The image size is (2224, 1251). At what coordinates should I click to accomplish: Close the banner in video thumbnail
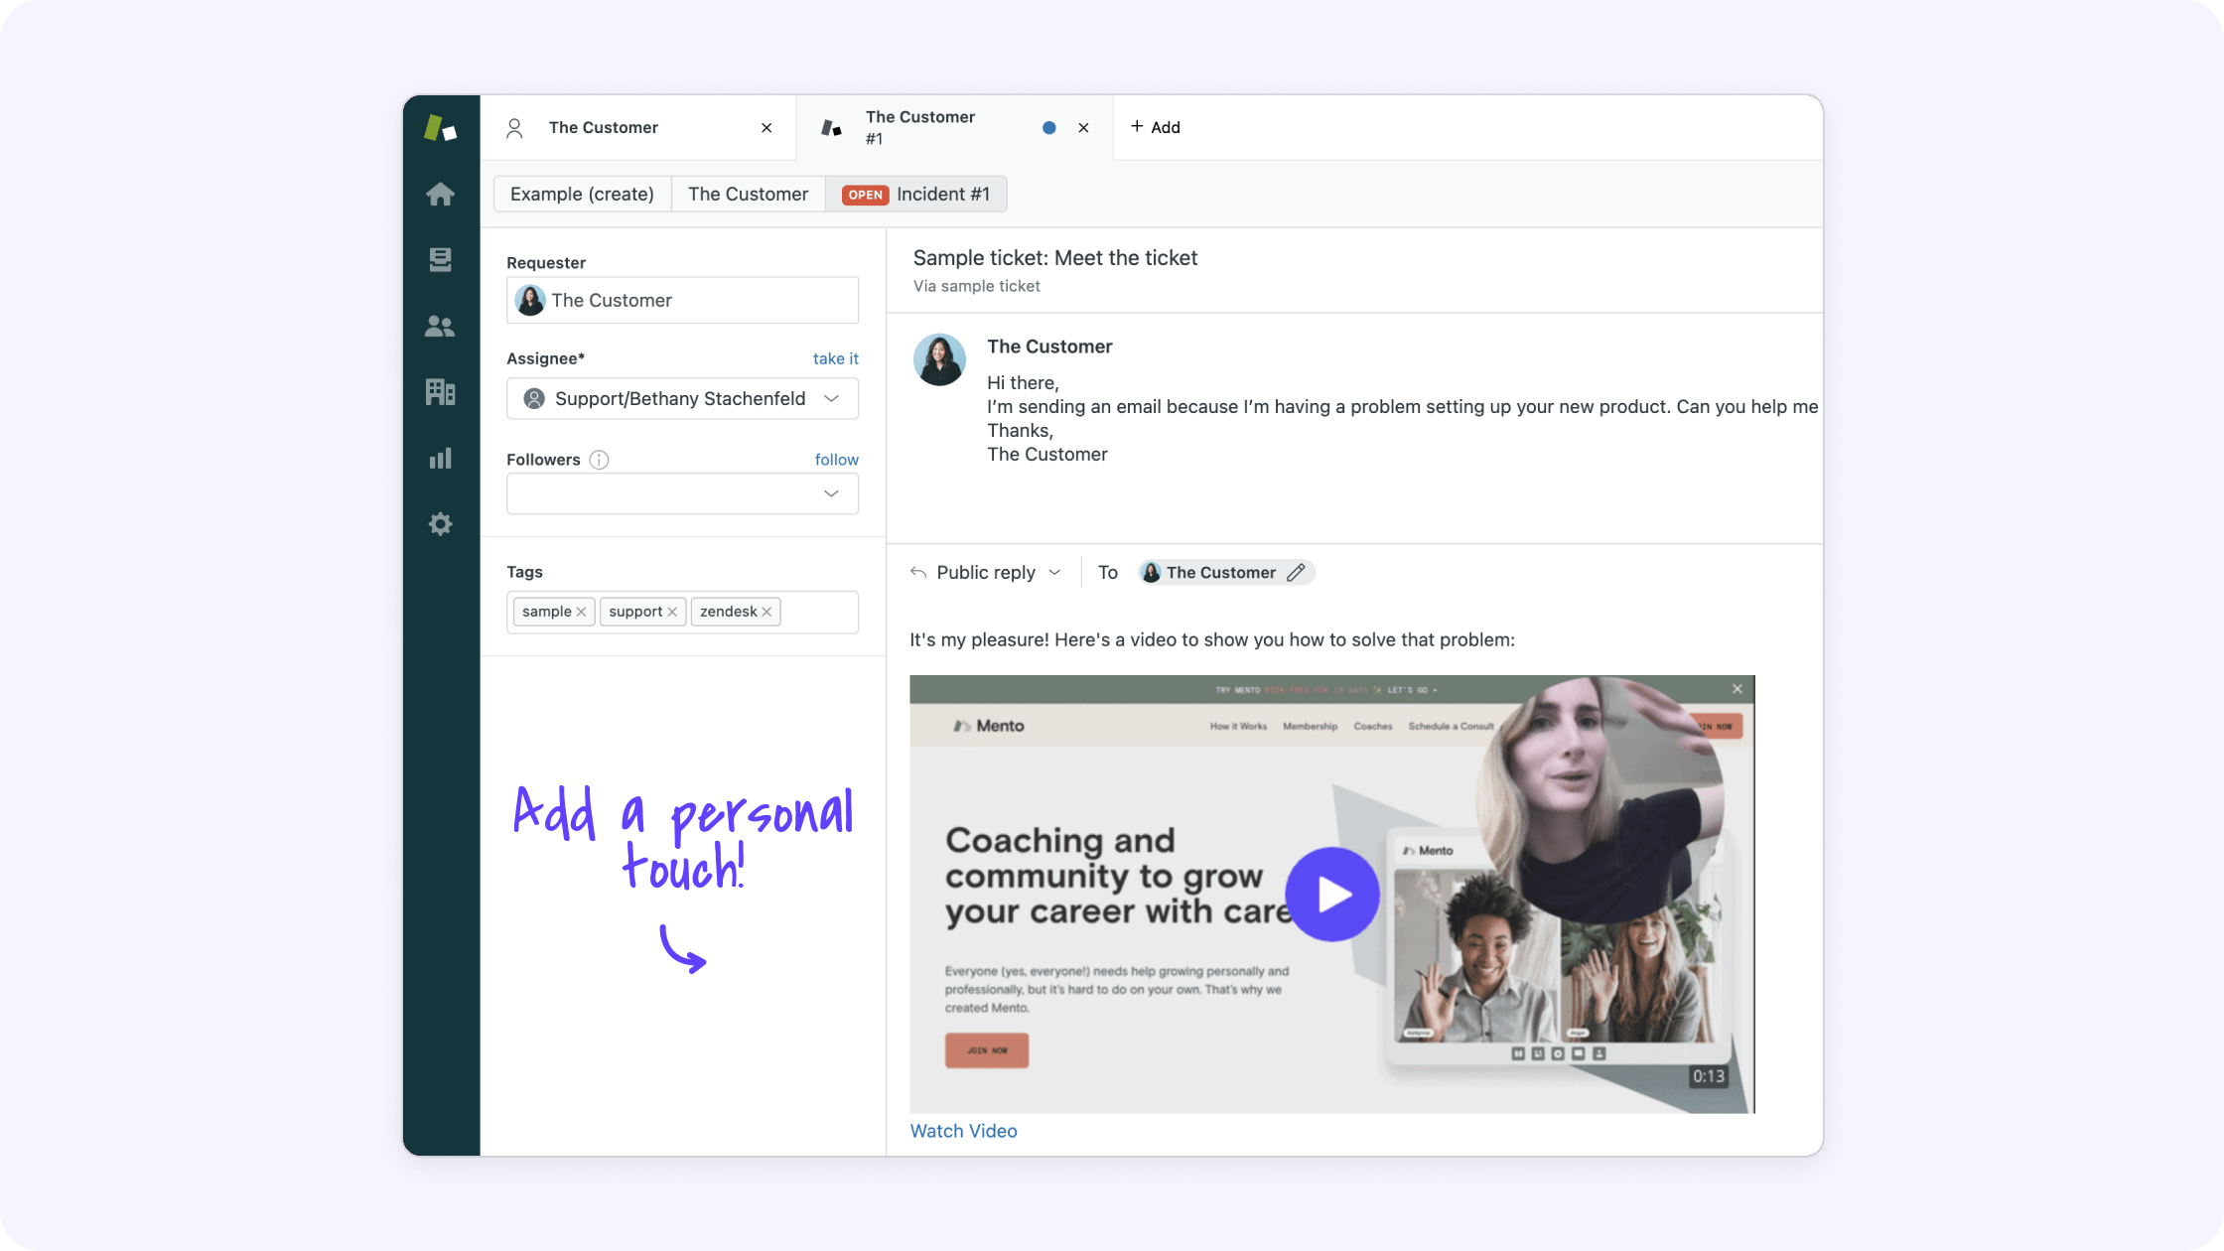click(1737, 689)
